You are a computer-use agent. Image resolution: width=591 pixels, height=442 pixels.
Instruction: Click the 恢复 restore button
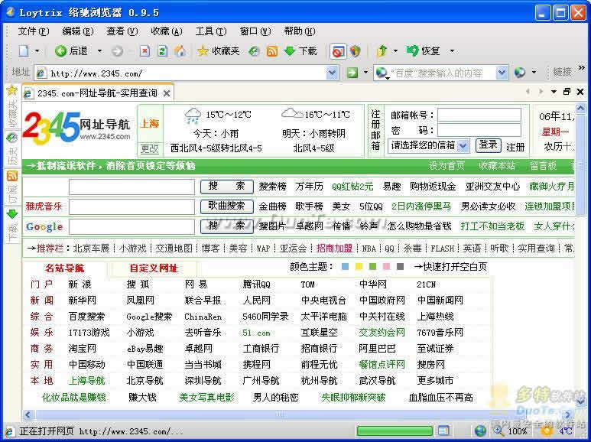[424, 50]
